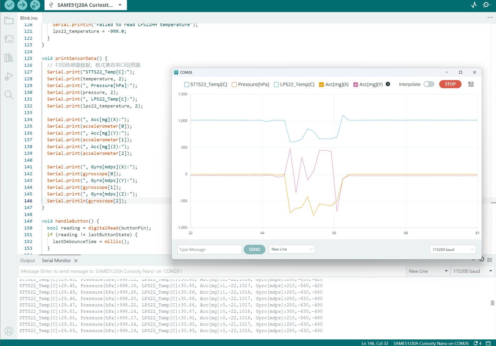
Task: Open the Serial Monitor New Line dropdown
Action: click(428, 271)
